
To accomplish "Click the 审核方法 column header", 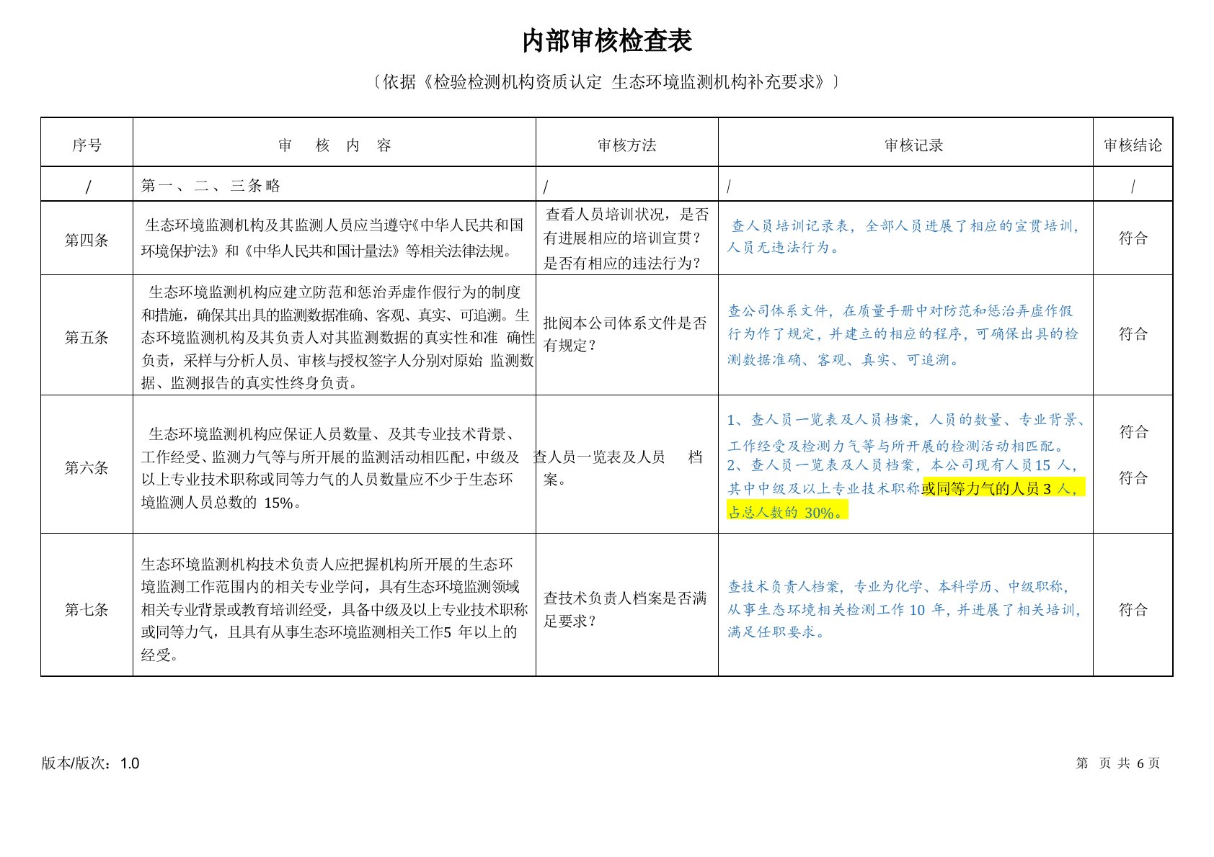I will click(626, 145).
